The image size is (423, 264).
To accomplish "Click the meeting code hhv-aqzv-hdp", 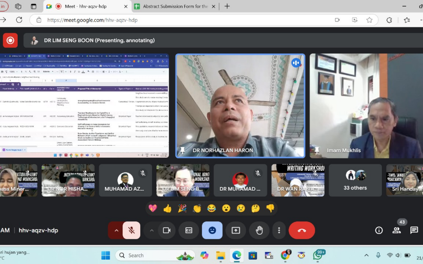I will pos(38,230).
